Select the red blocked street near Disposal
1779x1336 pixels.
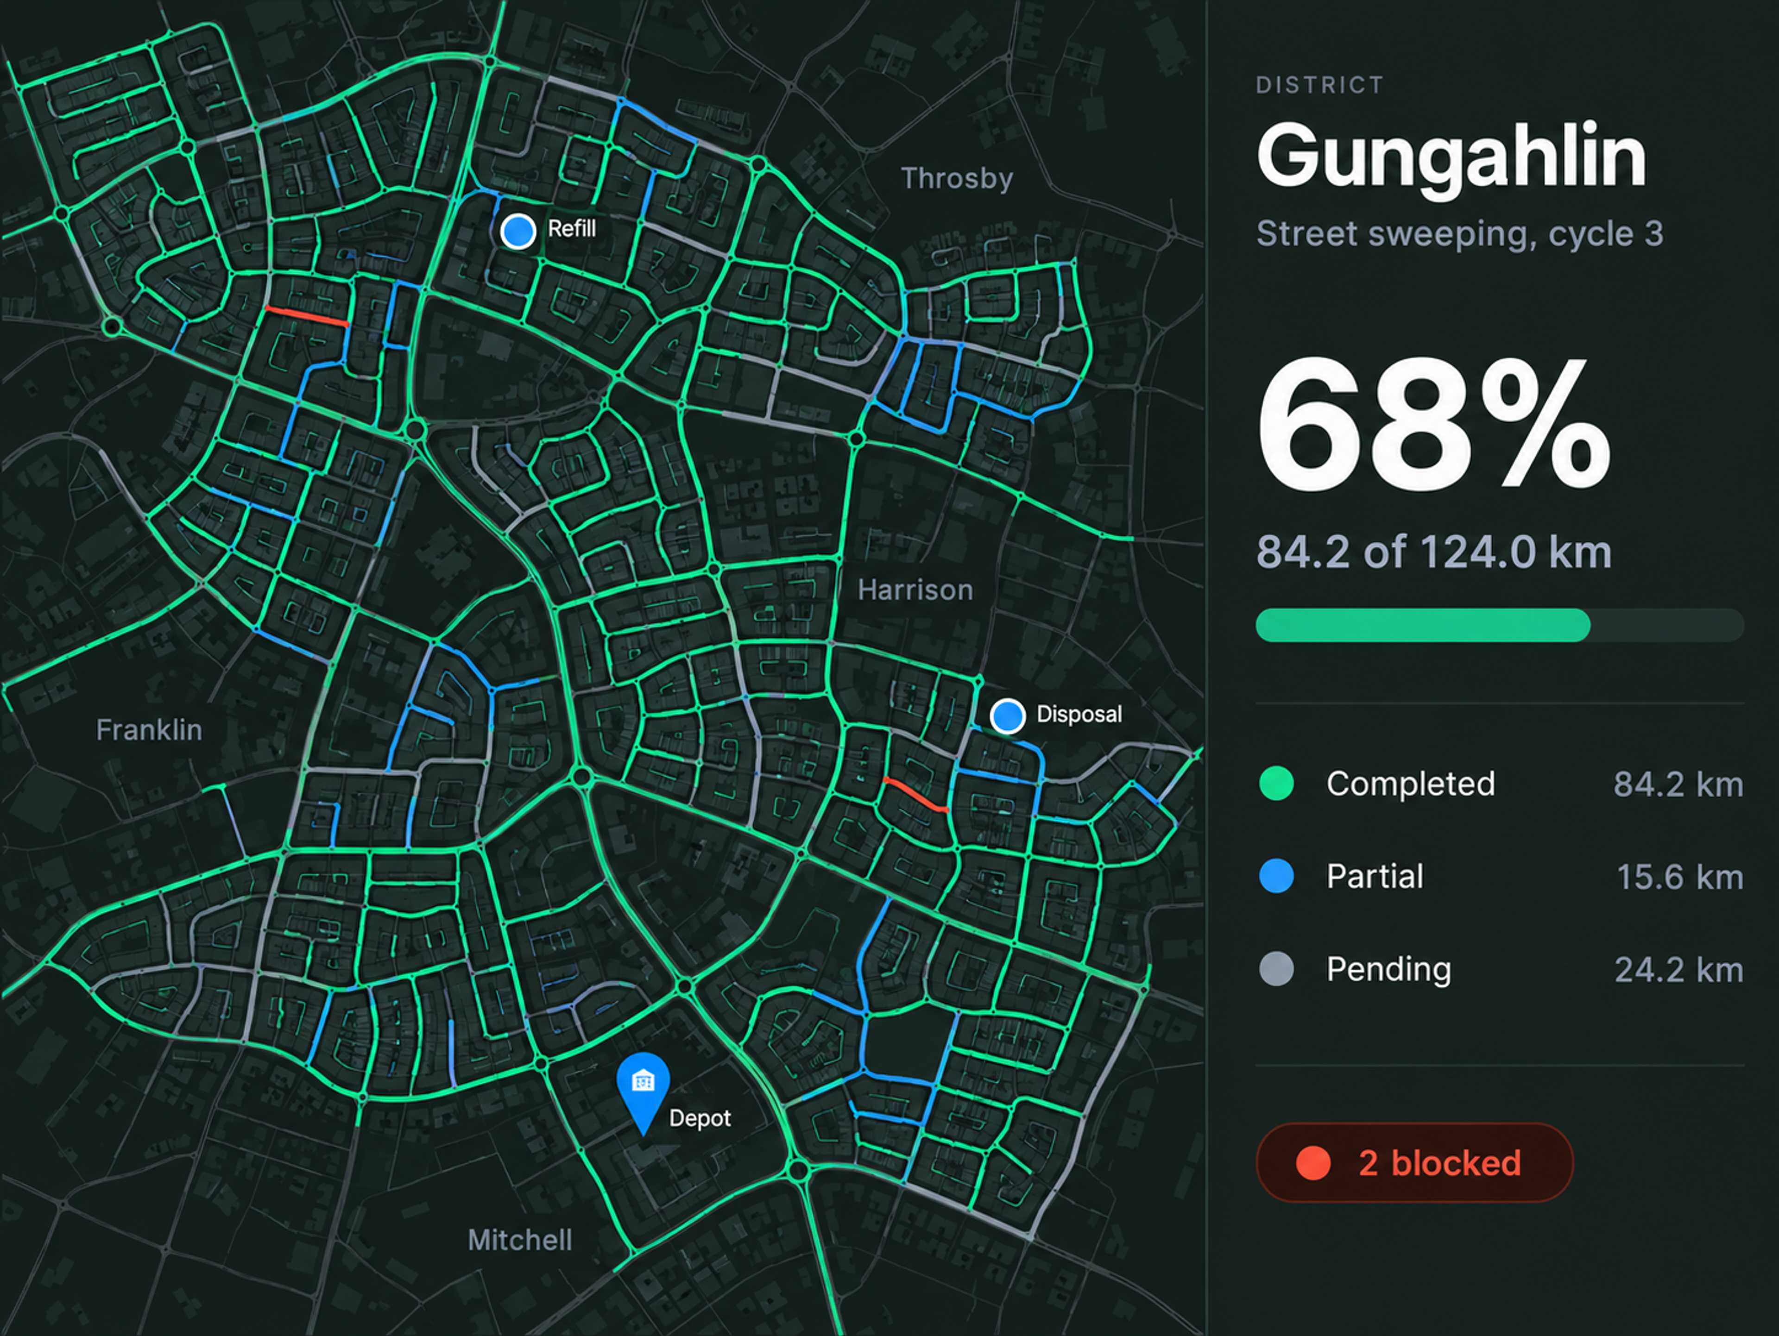tap(916, 794)
